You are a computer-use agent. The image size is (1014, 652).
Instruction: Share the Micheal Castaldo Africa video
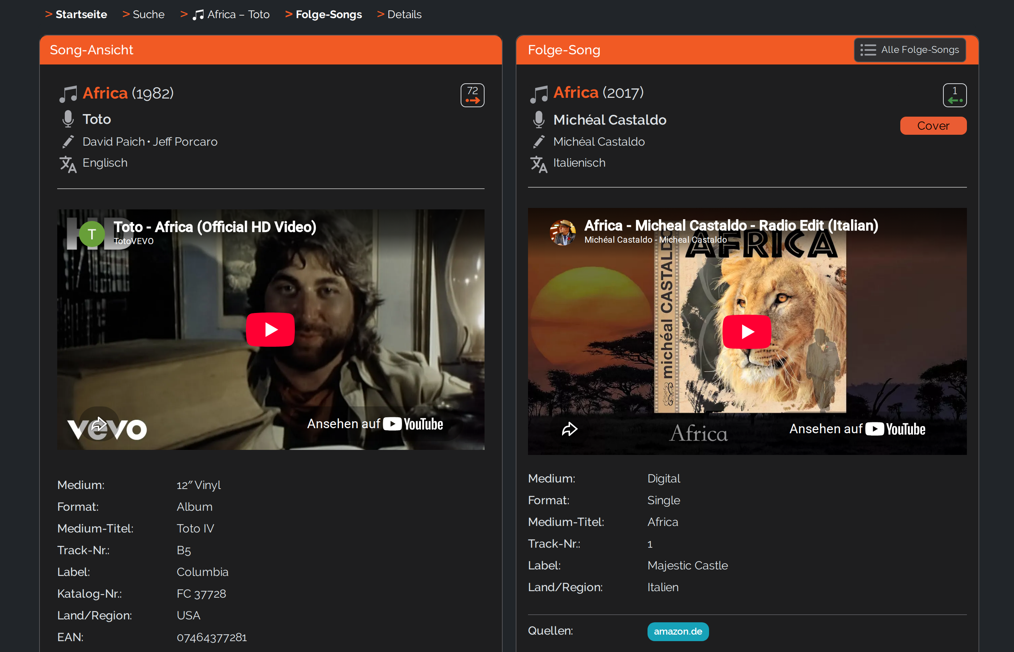[570, 429]
